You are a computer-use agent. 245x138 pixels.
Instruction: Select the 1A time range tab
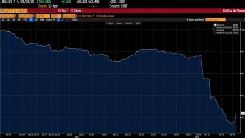point(31,19)
